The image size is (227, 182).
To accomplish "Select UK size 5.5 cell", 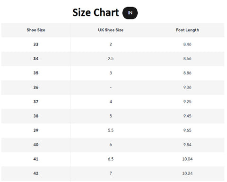I will [111, 130].
